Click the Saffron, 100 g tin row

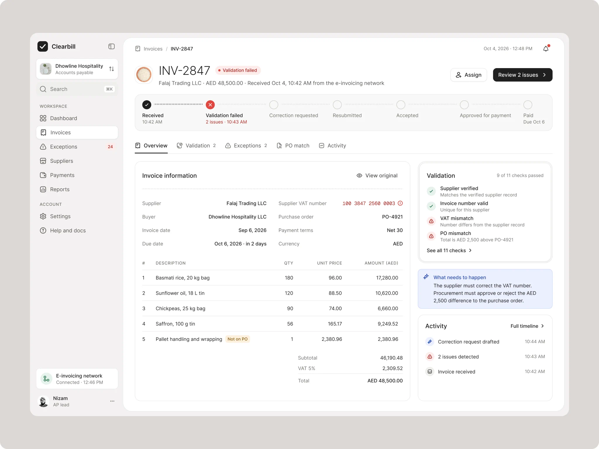coord(272,324)
